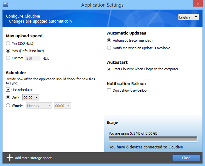This screenshot has width=205, height=166.
Task: Click the Autostart heading
Action: (117, 62)
